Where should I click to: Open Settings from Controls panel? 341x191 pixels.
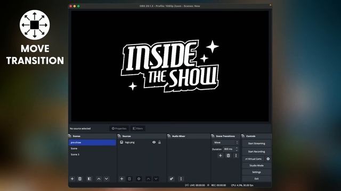[257, 172]
